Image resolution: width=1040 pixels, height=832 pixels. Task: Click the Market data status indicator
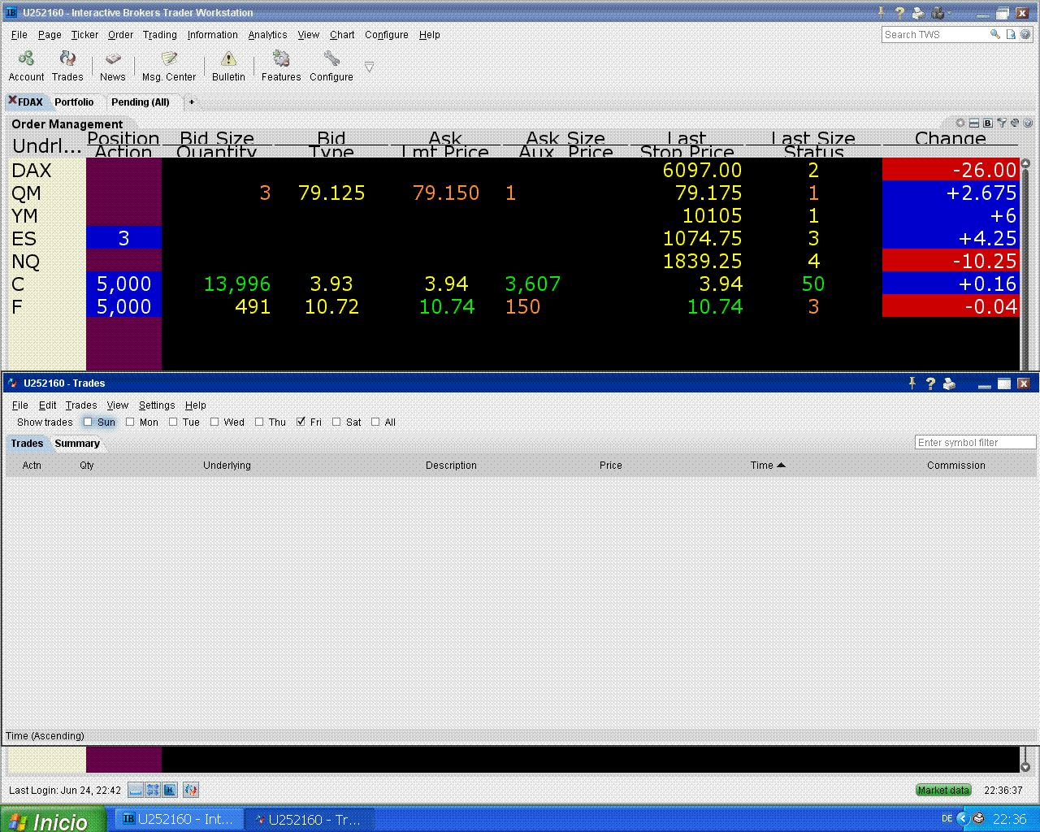(x=943, y=790)
